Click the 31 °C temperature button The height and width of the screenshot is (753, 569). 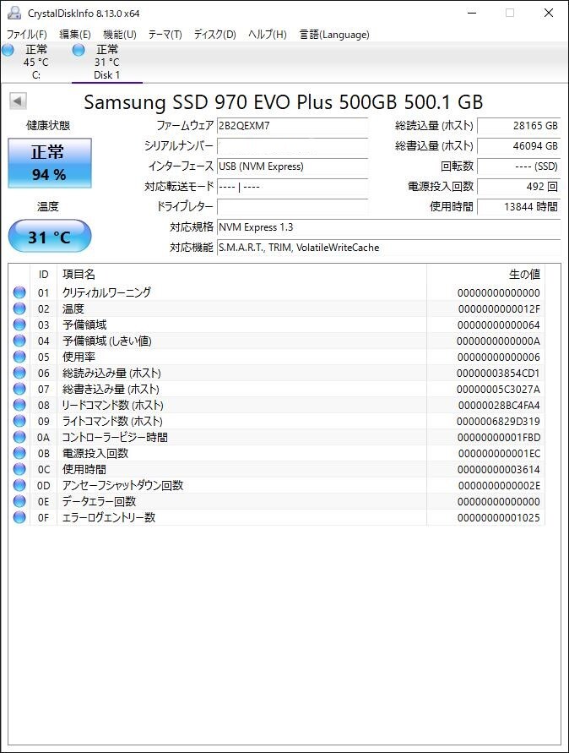click(50, 237)
